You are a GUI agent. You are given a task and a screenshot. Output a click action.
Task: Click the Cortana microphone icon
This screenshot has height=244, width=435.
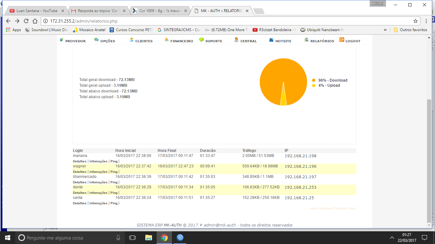pos(118,238)
